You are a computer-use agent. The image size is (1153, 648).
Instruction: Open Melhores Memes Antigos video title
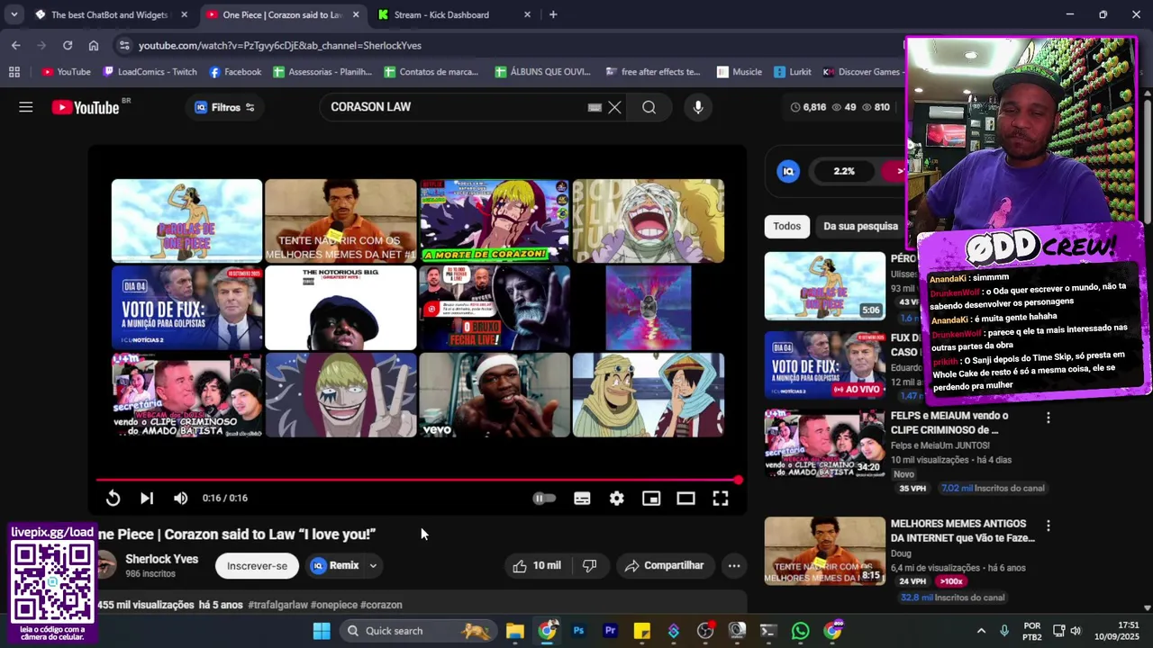click(962, 530)
